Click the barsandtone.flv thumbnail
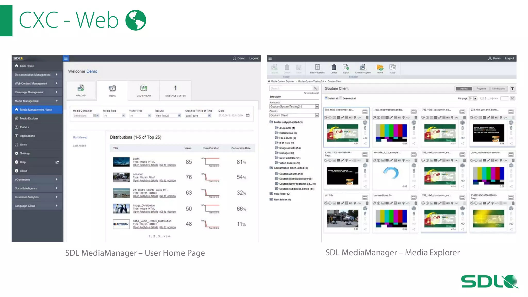 click(x=391, y=218)
